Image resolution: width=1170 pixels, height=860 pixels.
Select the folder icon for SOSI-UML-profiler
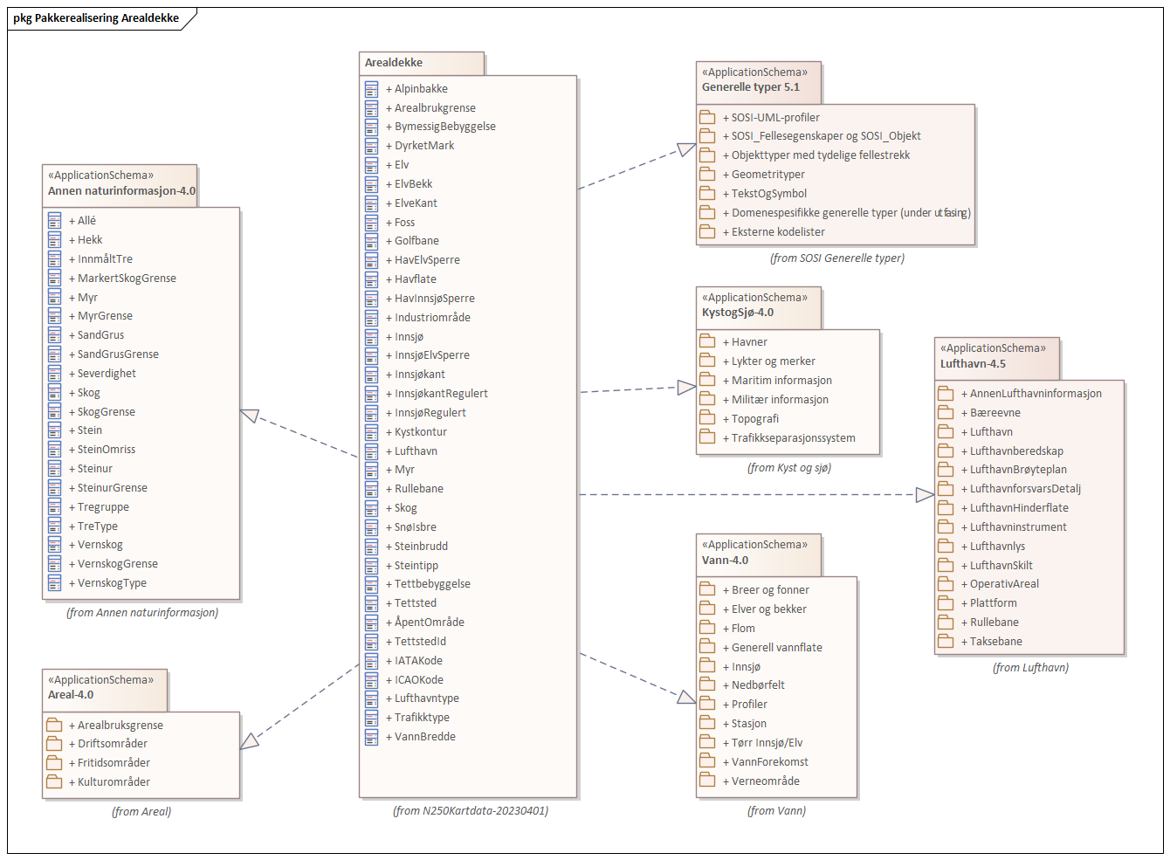pyautogui.click(x=707, y=117)
